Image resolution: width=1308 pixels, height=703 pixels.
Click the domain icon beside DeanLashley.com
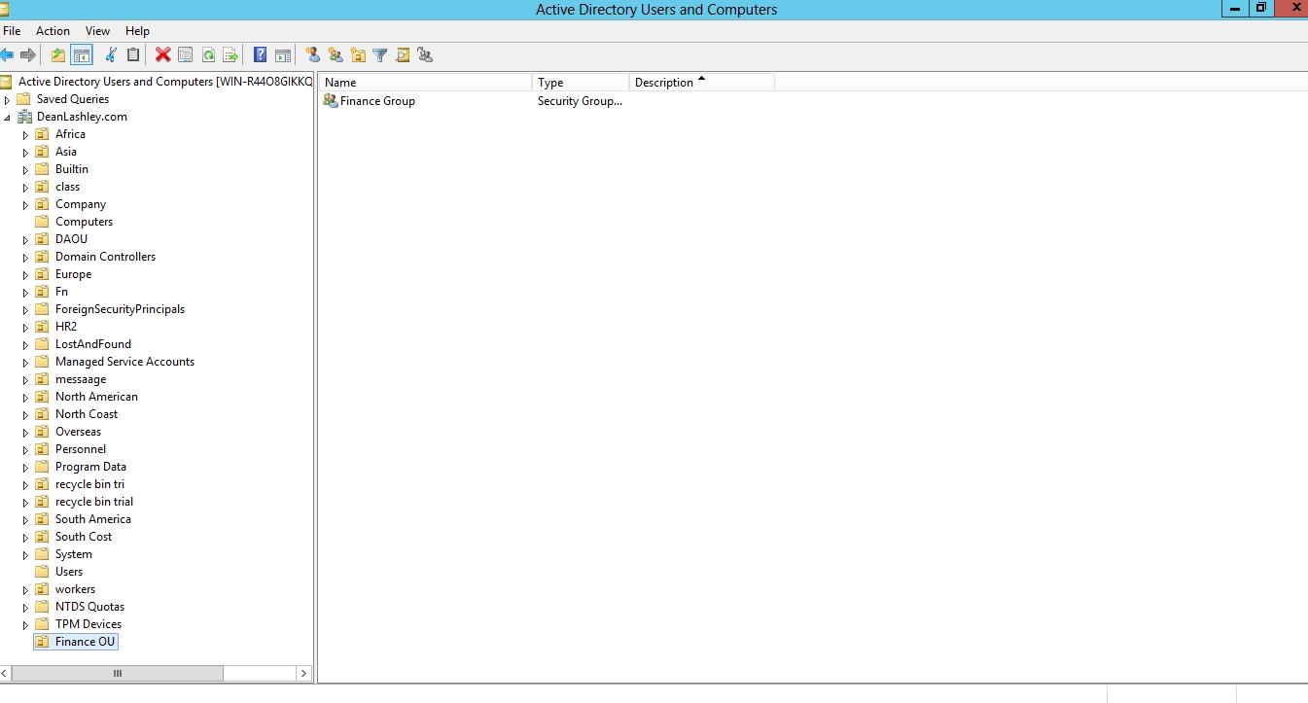click(24, 117)
